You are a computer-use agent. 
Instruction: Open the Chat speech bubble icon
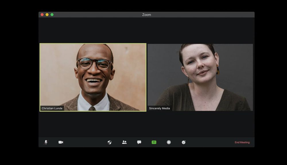(x=139, y=142)
